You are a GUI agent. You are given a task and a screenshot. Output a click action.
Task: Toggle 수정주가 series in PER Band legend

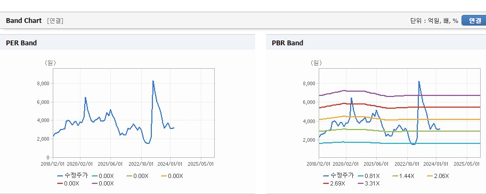(72, 175)
